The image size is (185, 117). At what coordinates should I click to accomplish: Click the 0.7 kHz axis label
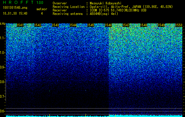point(2,97)
